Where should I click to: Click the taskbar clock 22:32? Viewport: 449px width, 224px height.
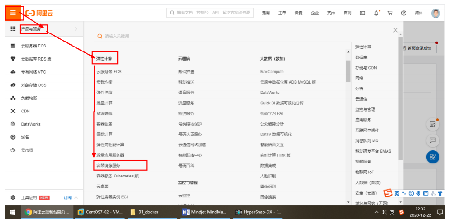tap(421, 210)
